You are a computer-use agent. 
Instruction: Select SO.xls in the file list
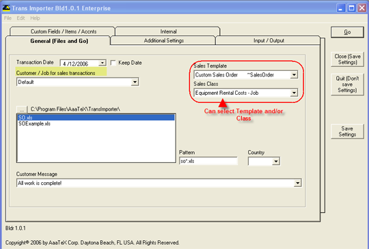tap(96, 117)
